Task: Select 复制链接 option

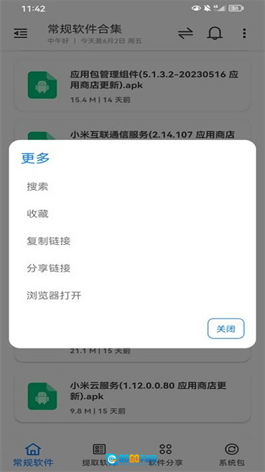Action: tap(48, 241)
